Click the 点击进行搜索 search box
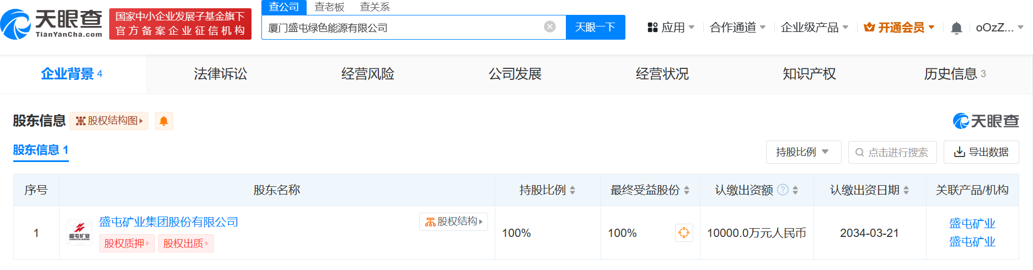Screen dimensions: 1033x270 (x=892, y=152)
